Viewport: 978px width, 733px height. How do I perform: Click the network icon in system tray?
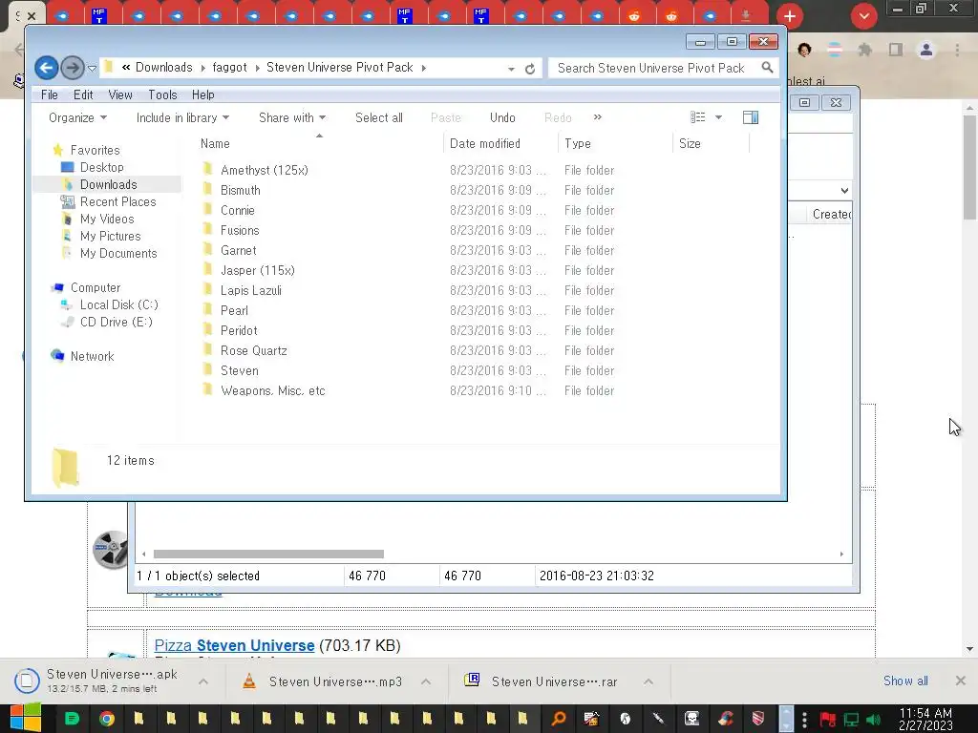[851, 720]
